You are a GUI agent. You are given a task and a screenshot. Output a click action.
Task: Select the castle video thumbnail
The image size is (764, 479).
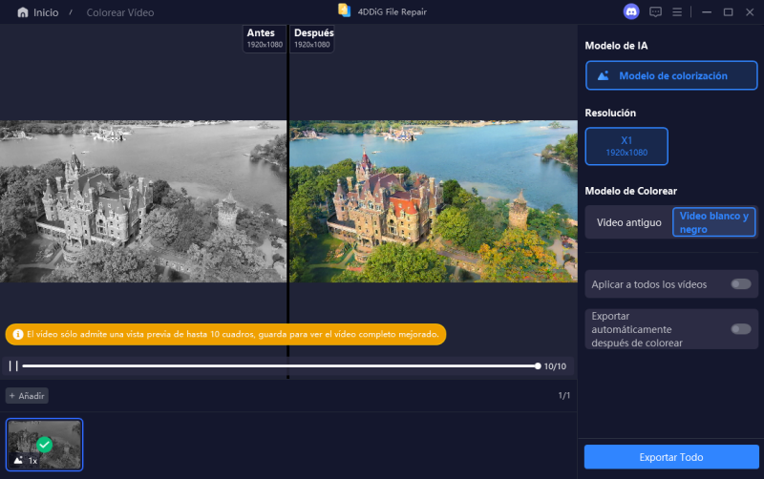click(45, 444)
